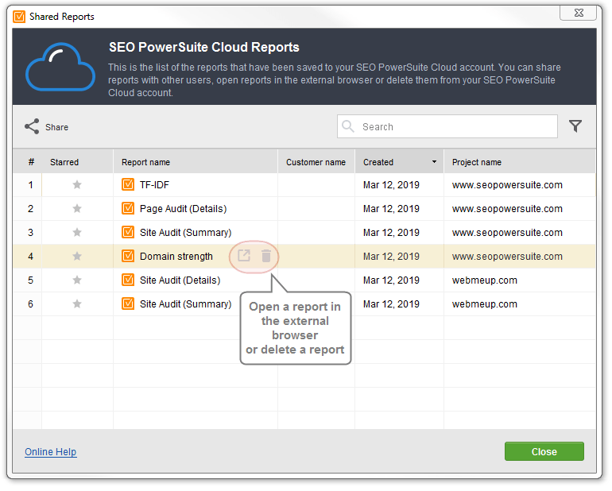
Task: Click the cloud logo in header
Action: pos(60,67)
